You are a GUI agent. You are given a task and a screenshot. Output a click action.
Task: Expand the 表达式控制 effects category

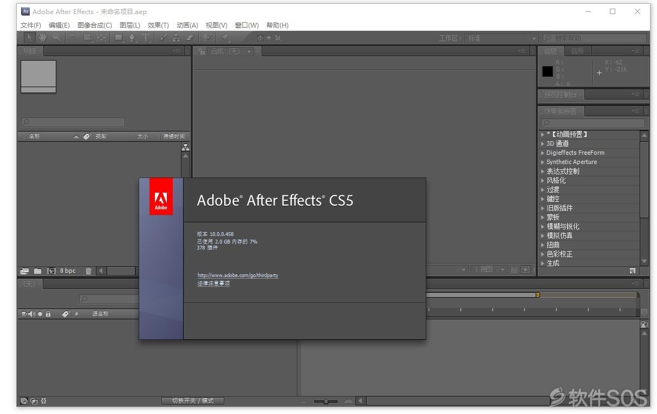click(543, 171)
